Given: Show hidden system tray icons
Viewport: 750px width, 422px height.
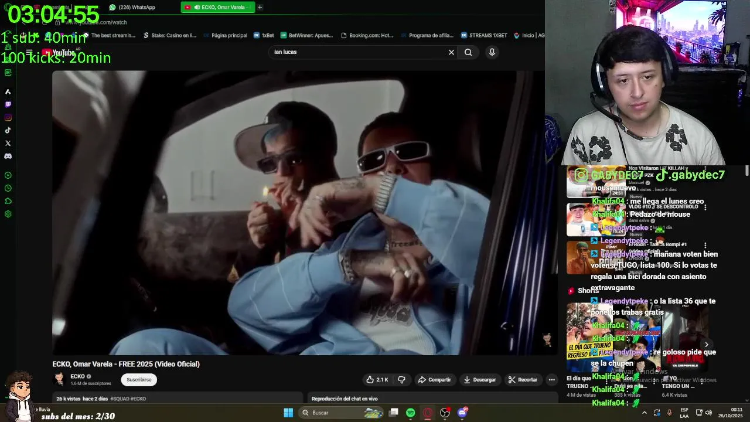Looking at the screenshot, I should 645,413.
